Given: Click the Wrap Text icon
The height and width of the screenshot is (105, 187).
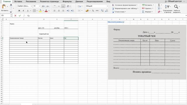Looking at the screenshot, I should coord(79,6).
